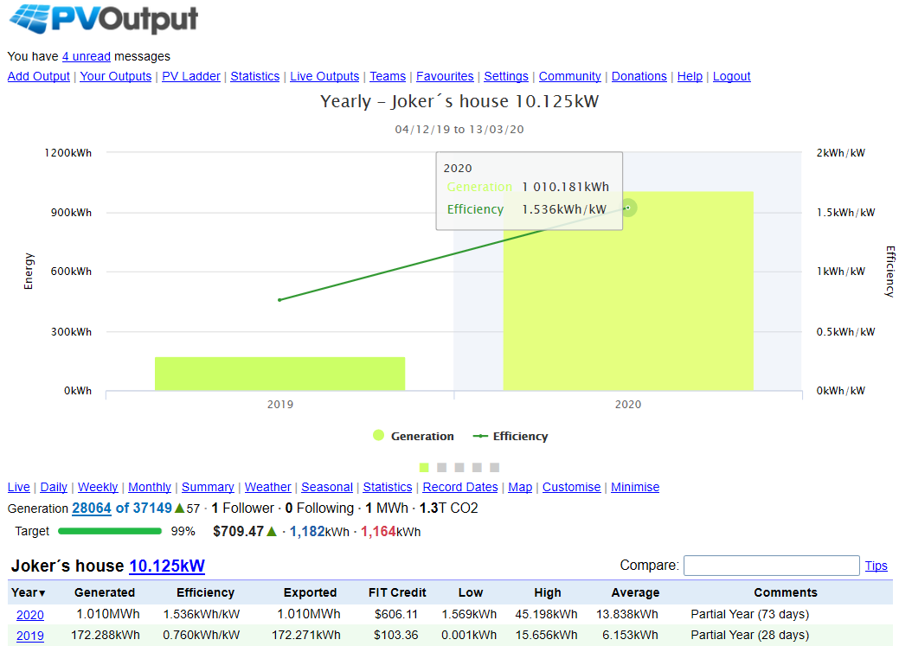899x646 pixels.
Task: Open Settings from the top navigation
Action: coord(506,76)
